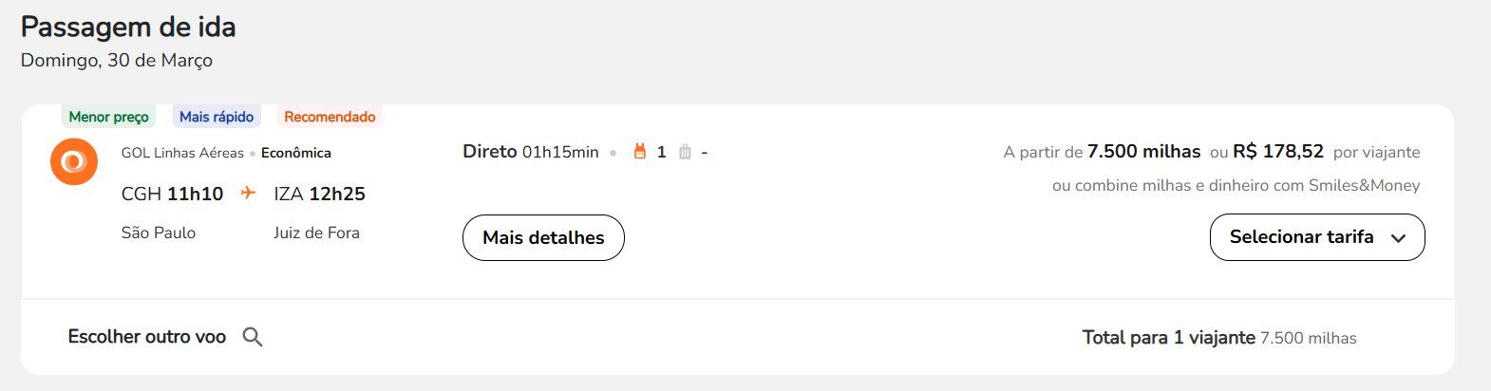The image size is (1491, 391).
Task: Click arrival IZA 12h25
Action: click(319, 194)
